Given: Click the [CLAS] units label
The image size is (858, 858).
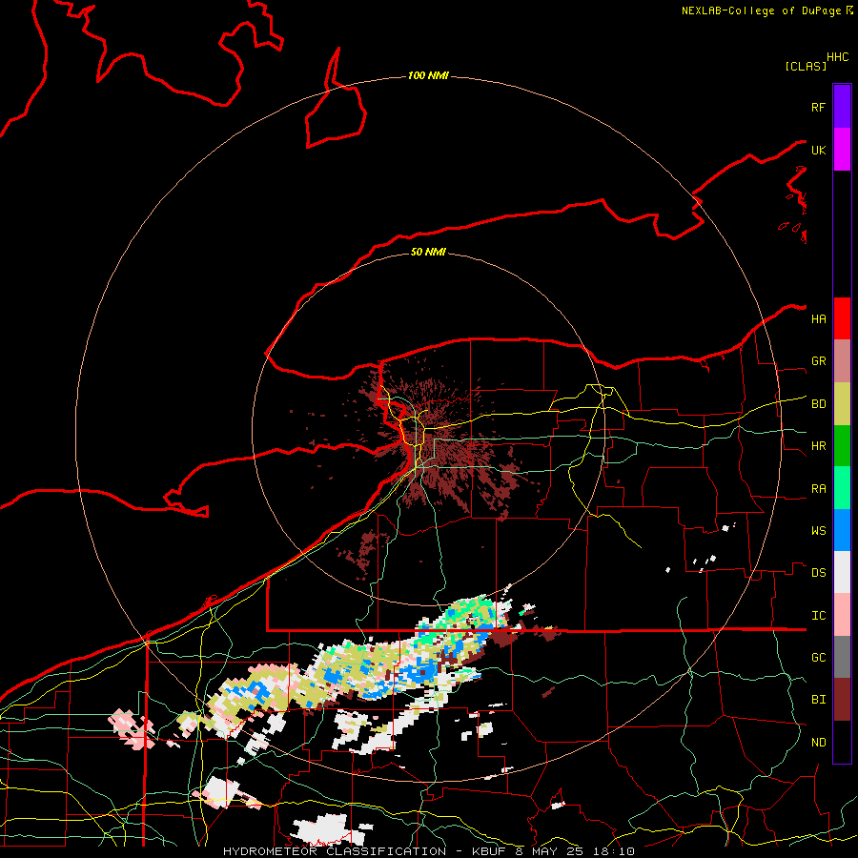Looking at the screenshot, I should point(806,66).
